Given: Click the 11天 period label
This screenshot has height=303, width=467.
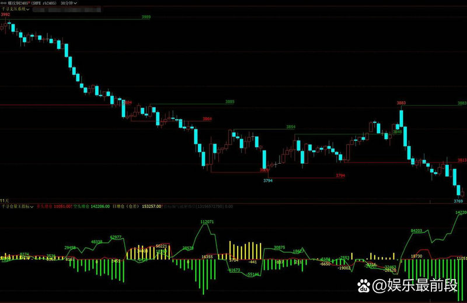Looking at the screenshot, I should click(4, 200).
